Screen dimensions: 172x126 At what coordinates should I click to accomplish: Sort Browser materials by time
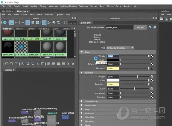(54, 22)
